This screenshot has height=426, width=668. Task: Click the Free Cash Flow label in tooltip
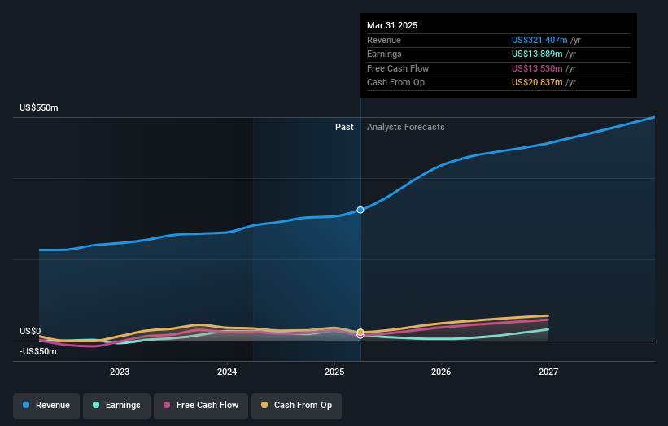tap(398, 68)
